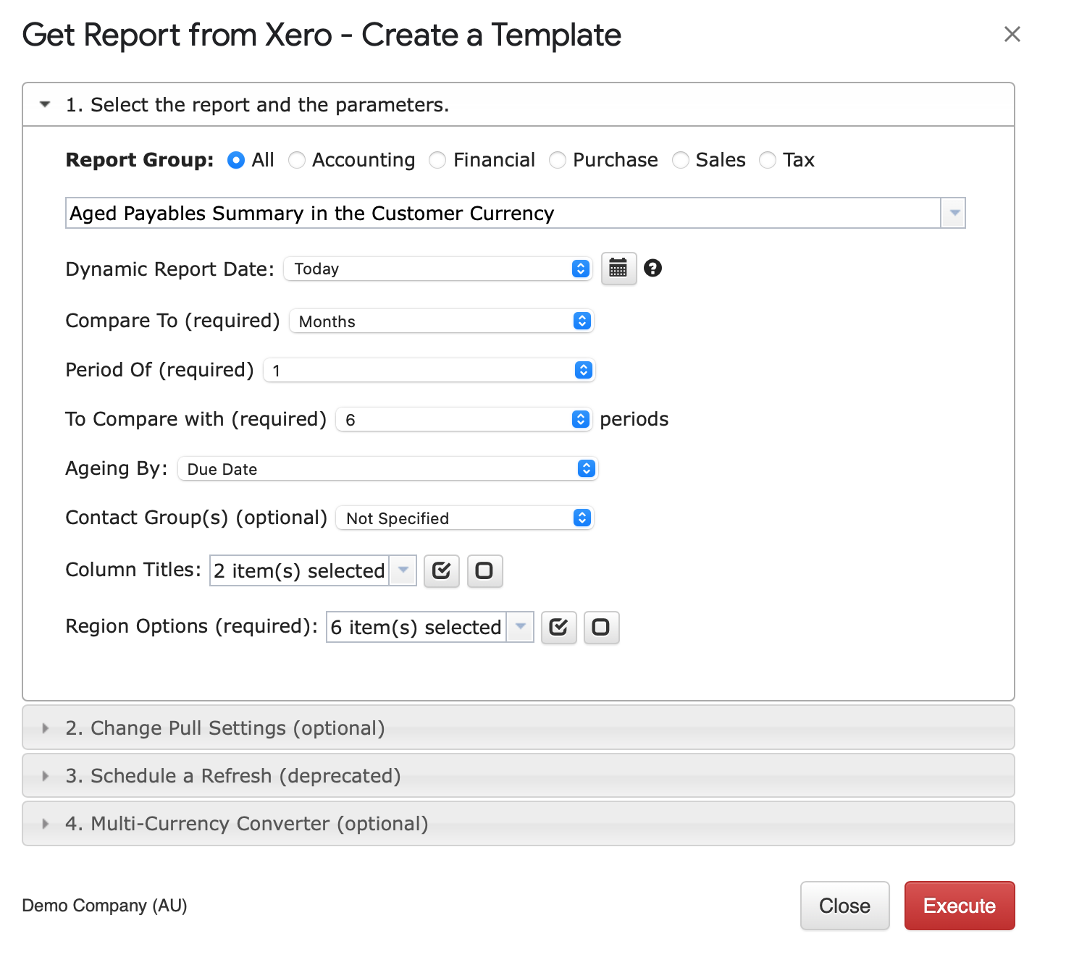Deselect all Column Titles square icon
The width and height of the screenshot is (1066, 957).
coord(484,571)
